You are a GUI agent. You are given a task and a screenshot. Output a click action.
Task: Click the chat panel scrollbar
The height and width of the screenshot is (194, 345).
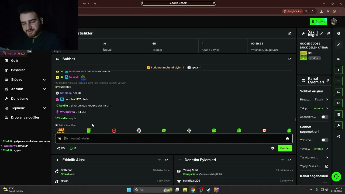[x=296, y=119]
